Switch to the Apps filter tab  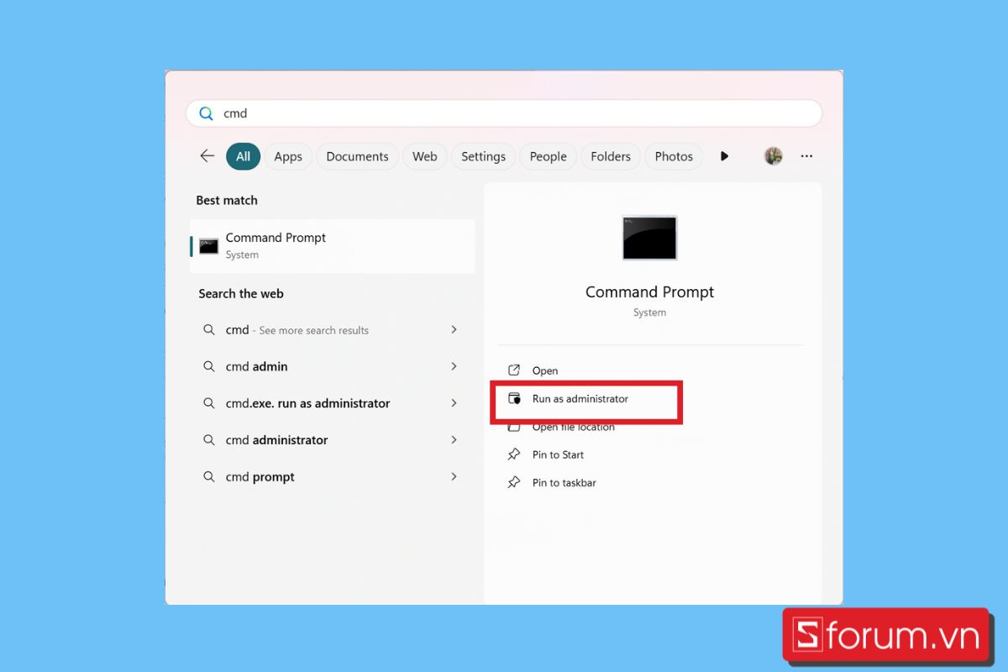tap(288, 156)
